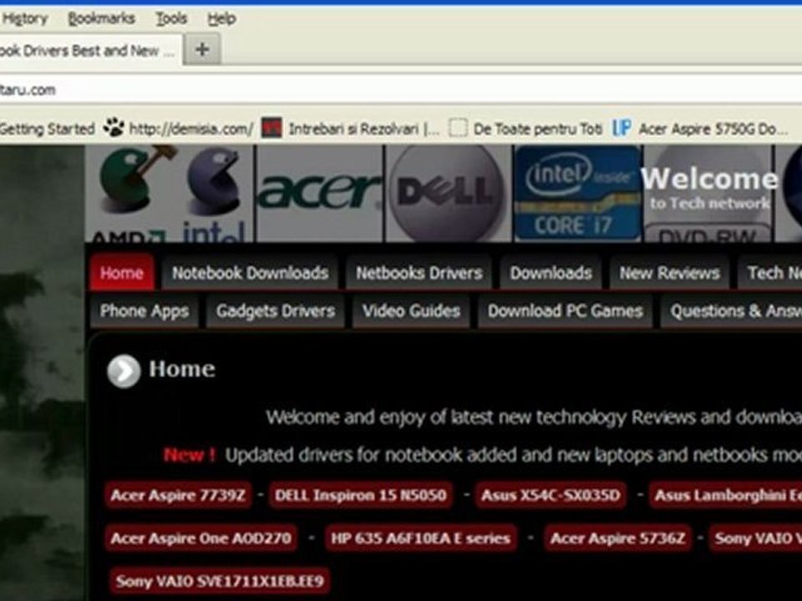
Task: Open Acer Aspire 7739Z drivers
Action: (178, 495)
